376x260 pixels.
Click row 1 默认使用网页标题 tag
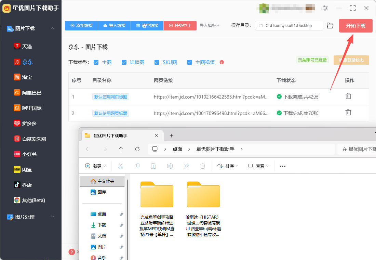[110, 97]
